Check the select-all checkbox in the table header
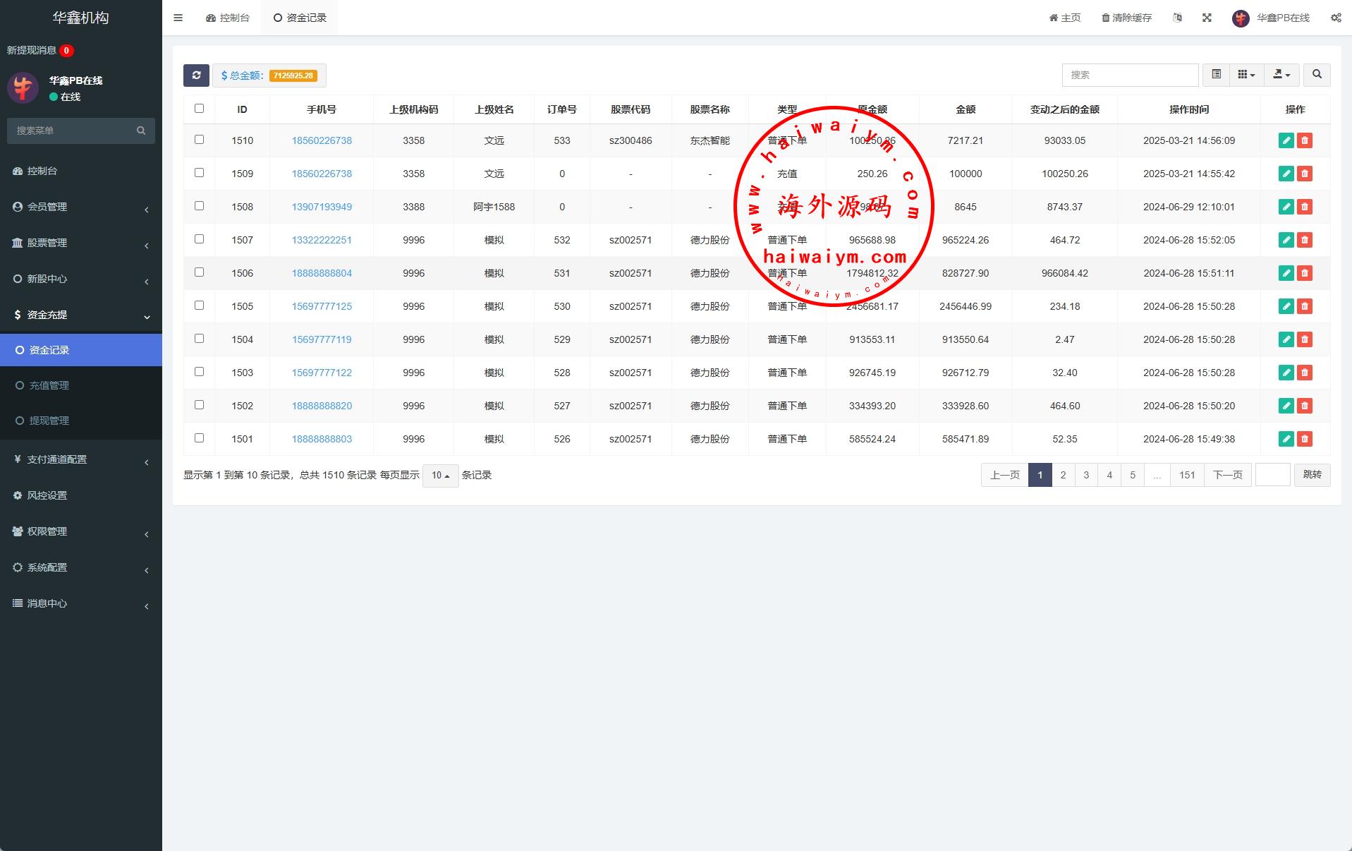Viewport: 1352px width, 851px height. click(x=199, y=109)
